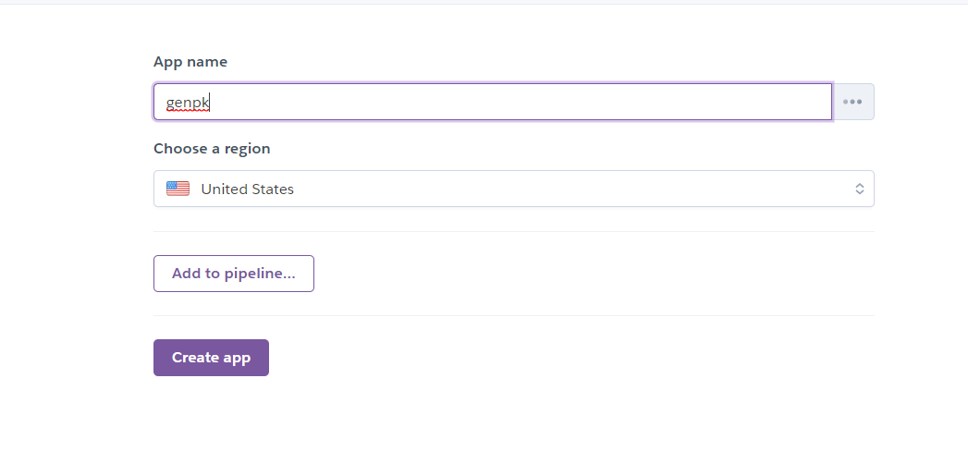Click the region combo box arrows
The height and width of the screenshot is (464, 968).
pos(859,189)
